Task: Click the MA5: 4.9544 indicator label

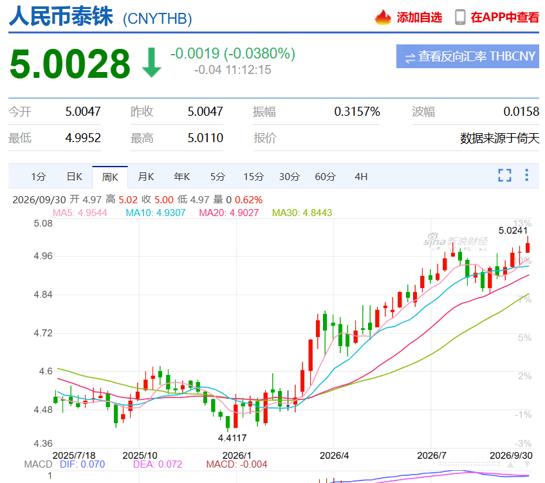Action: (80, 213)
